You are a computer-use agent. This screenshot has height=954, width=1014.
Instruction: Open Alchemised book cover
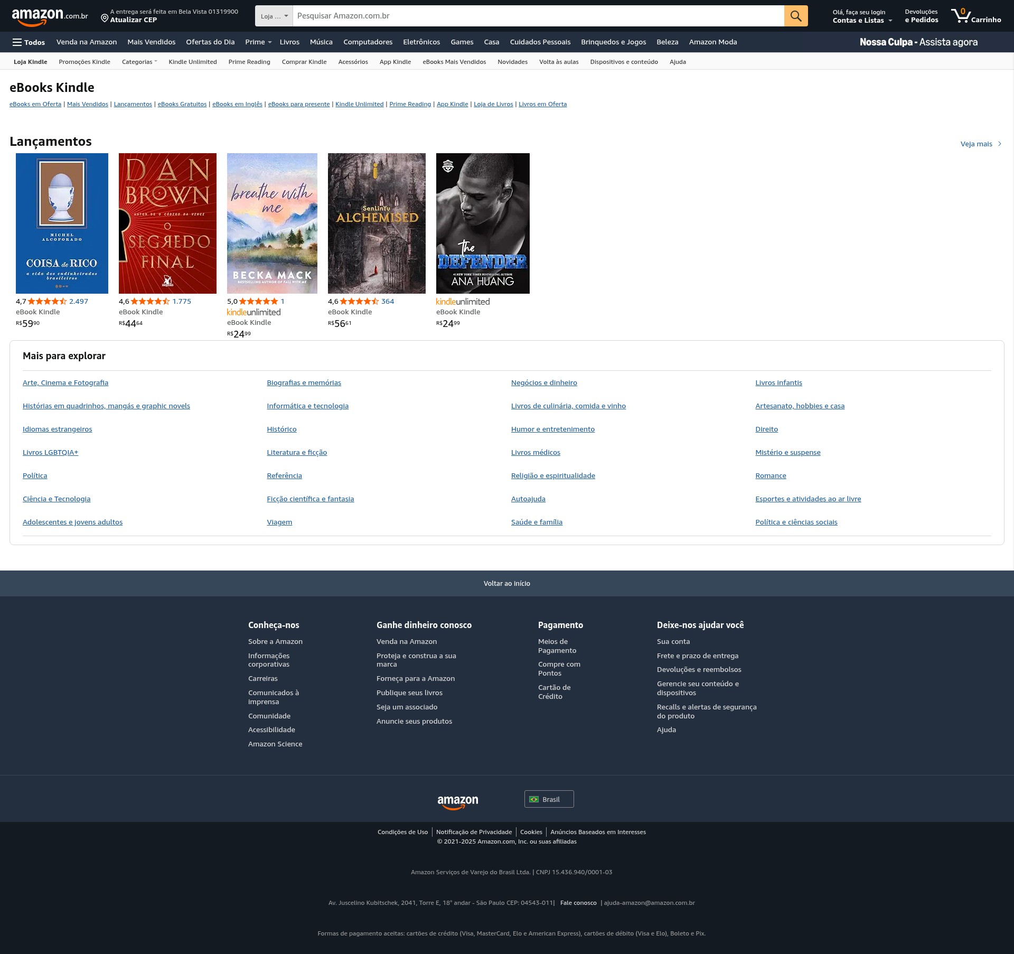pos(377,223)
